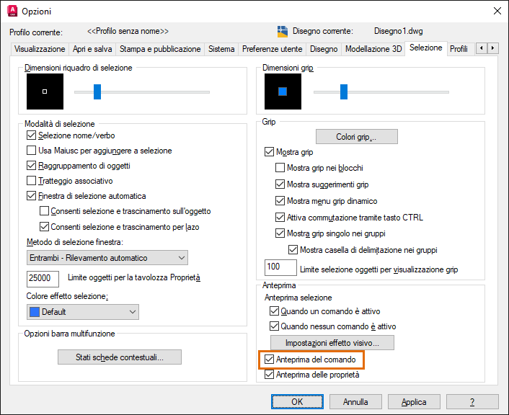Click the AutoCAD app icon in title bar
The image size is (509, 415).
coord(12,11)
